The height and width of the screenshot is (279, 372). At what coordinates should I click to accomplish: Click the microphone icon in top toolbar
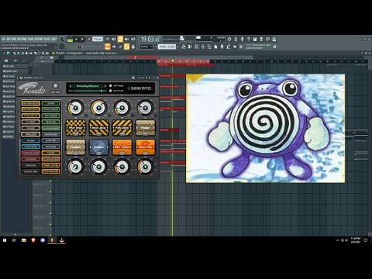click(242, 39)
